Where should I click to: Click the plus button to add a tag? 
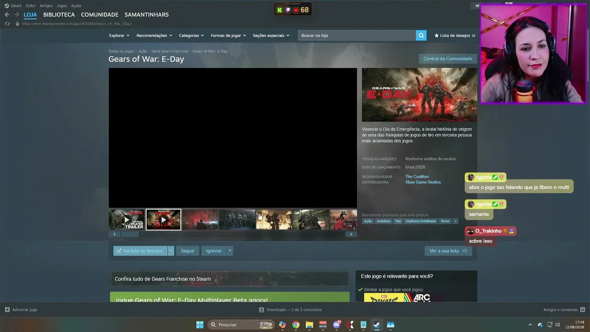[455, 221]
